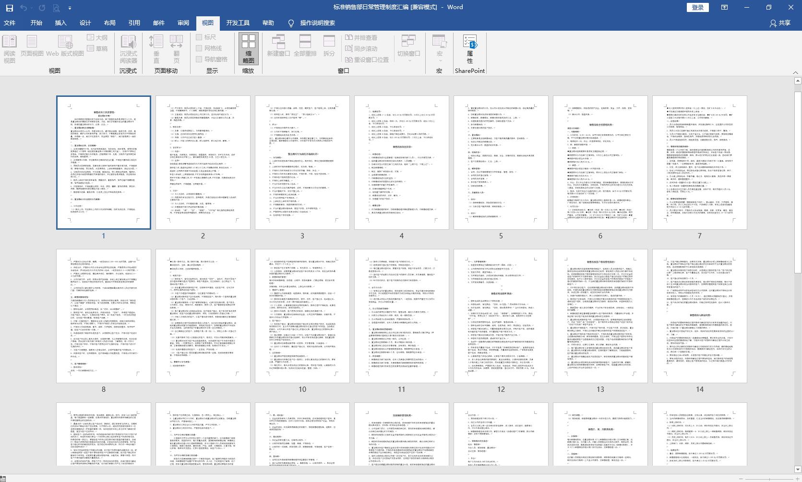Select the page 7 thumbnail
802x482 pixels.
700,163
